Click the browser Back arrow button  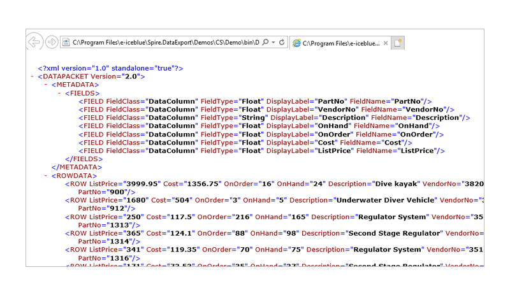(x=34, y=43)
